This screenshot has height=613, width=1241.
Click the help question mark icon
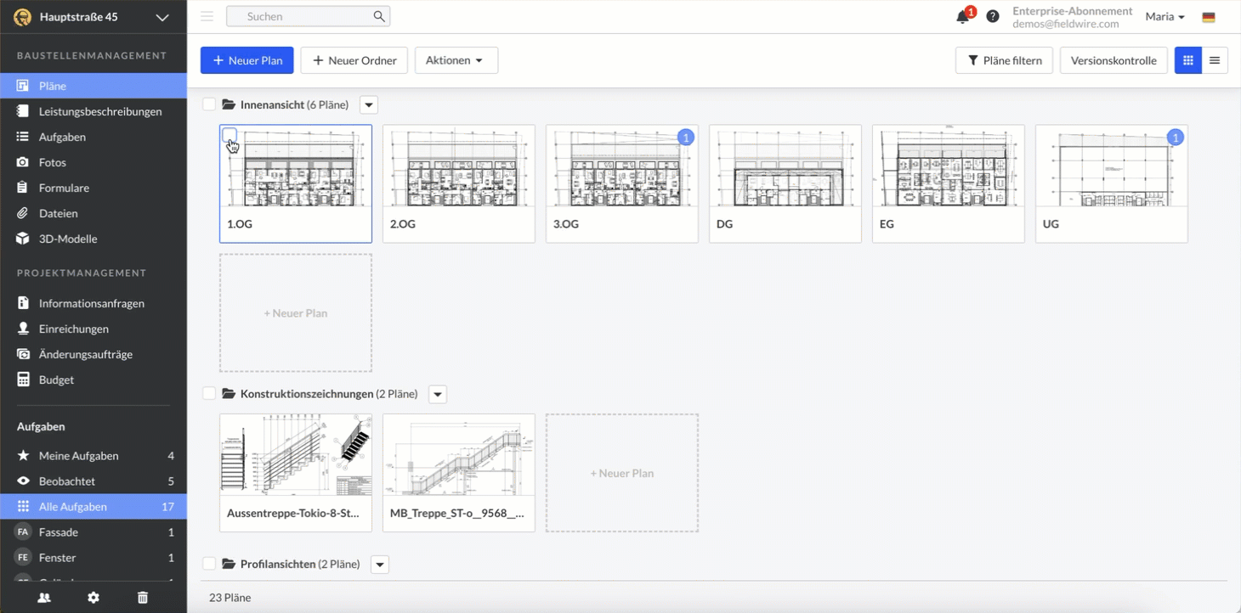(993, 17)
